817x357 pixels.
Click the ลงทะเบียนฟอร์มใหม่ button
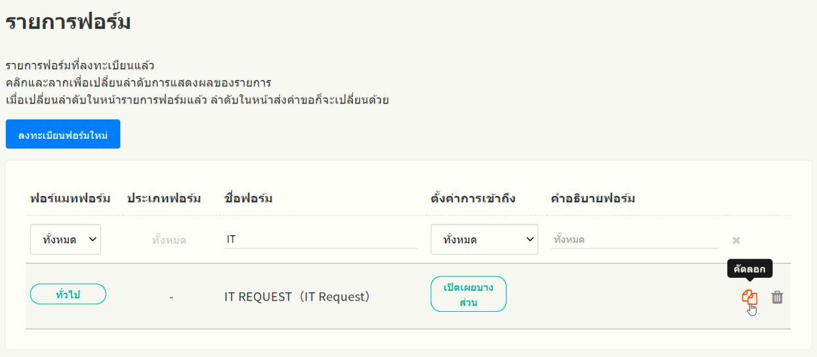[x=63, y=134]
